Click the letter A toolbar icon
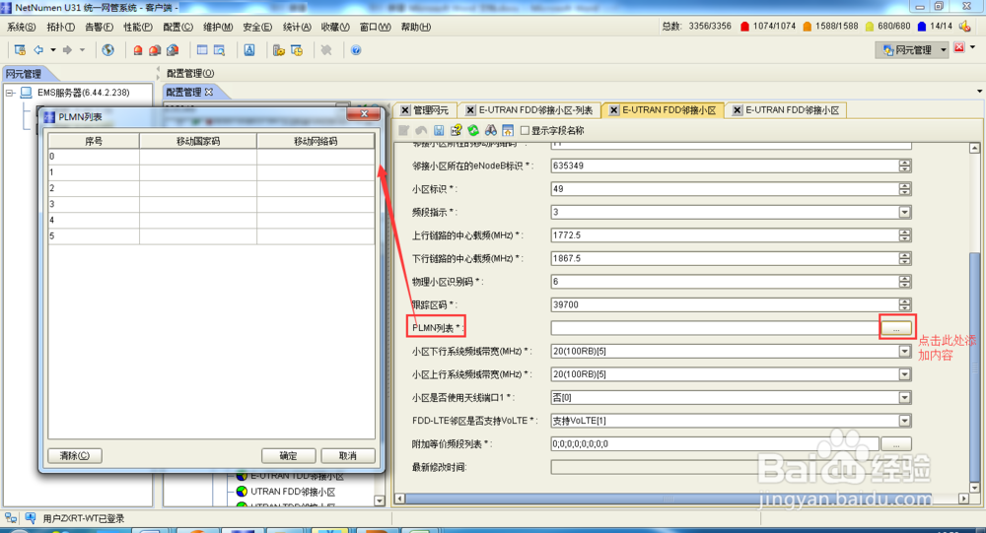Image resolution: width=986 pixels, height=533 pixels. [249, 50]
